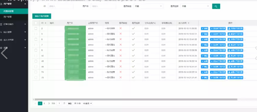The image size is (257, 112).
Task: Click the 用户名 search input field
Action: pos(103,6)
